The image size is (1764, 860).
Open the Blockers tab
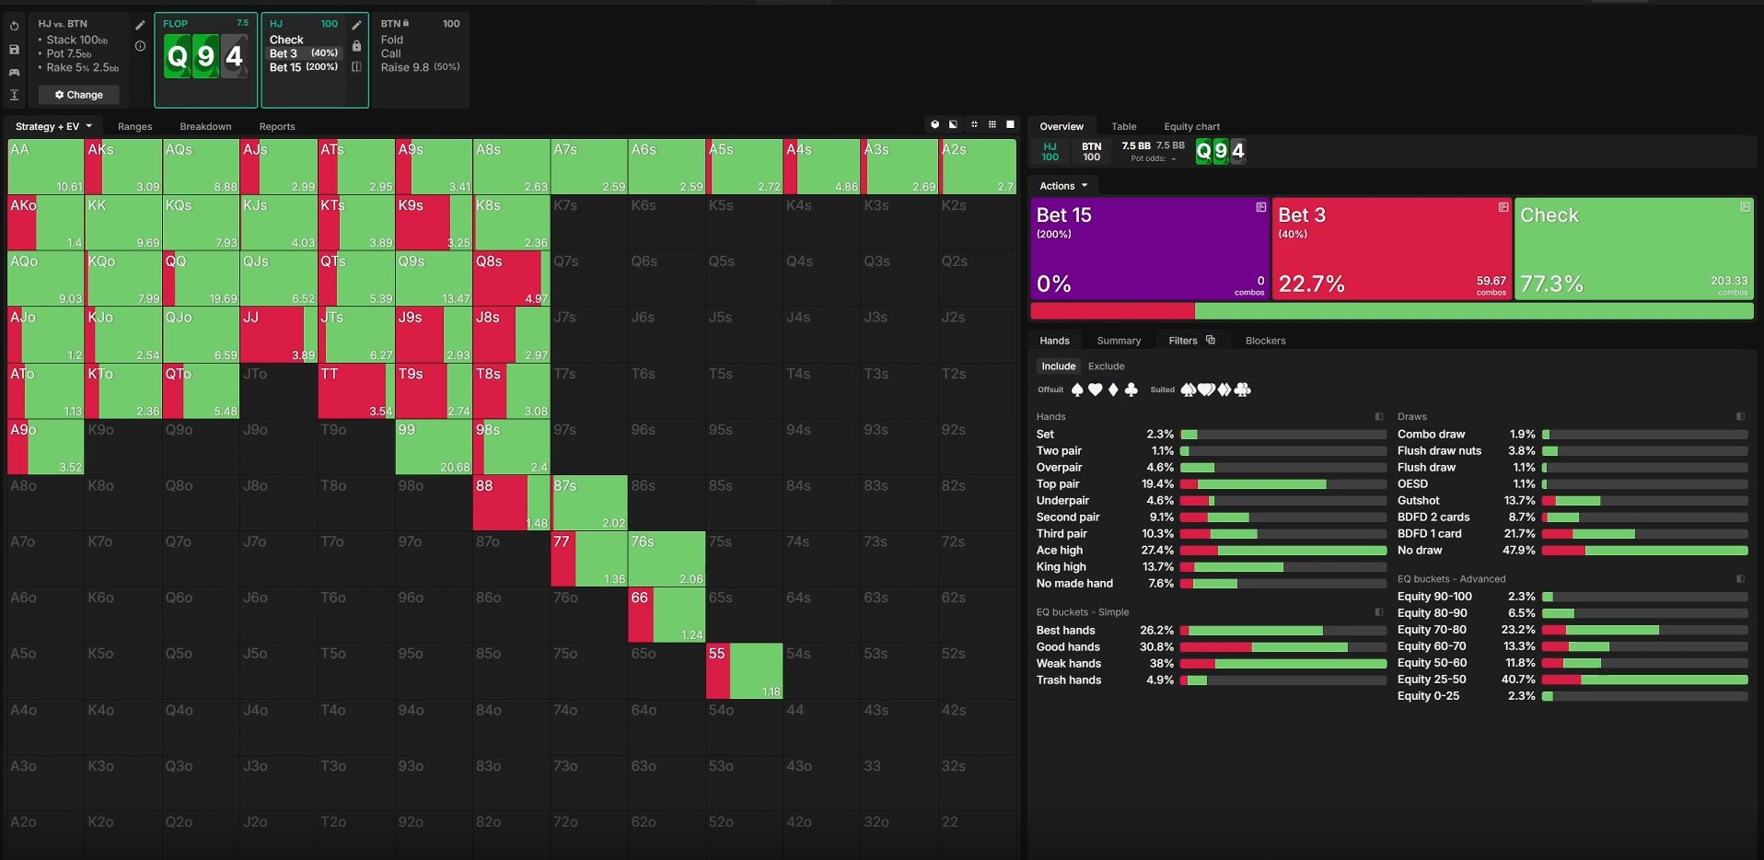click(x=1265, y=341)
